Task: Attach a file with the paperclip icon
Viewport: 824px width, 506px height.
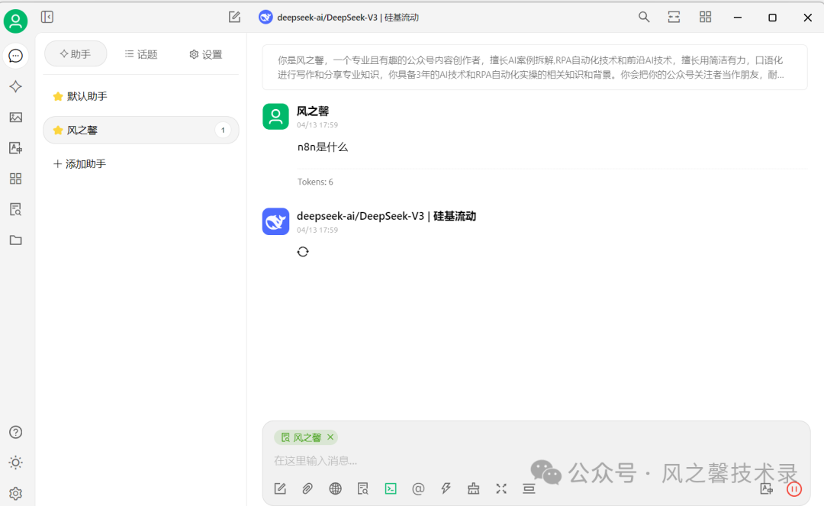Action: coord(307,488)
